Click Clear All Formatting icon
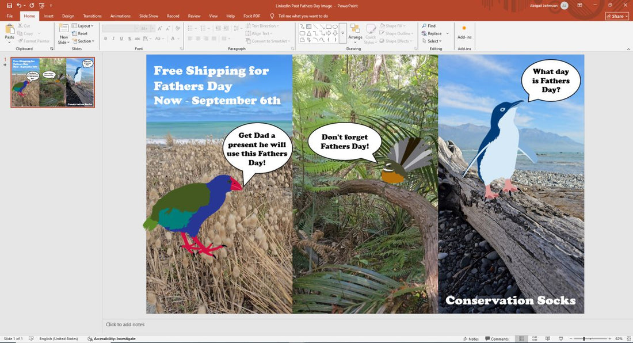The height and width of the screenshot is (343, 633). click(178, 28)
